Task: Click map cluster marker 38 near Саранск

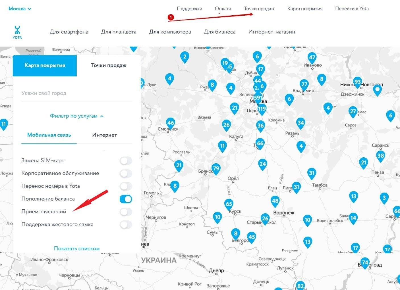Action: click(x=380, y=156)
